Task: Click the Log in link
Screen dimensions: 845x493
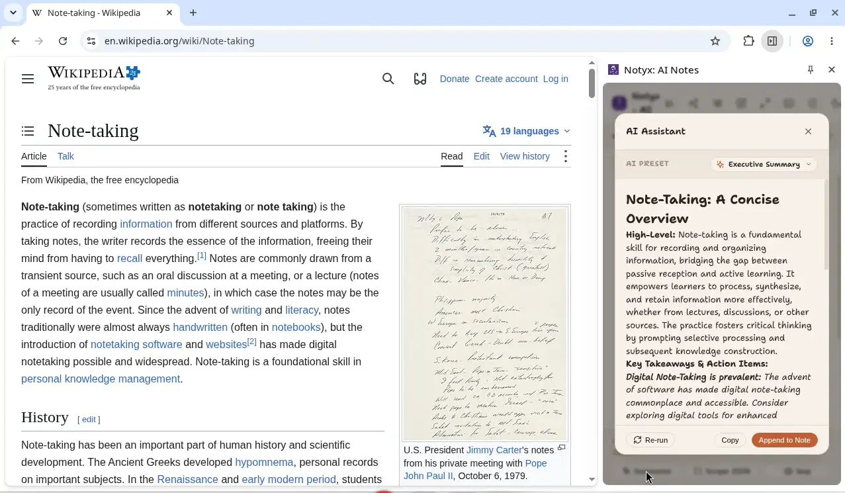Action: point(555,79)
